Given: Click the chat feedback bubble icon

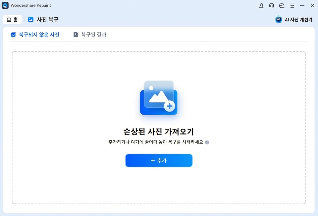Looking at the screenshot, I should tap(282, 6).
